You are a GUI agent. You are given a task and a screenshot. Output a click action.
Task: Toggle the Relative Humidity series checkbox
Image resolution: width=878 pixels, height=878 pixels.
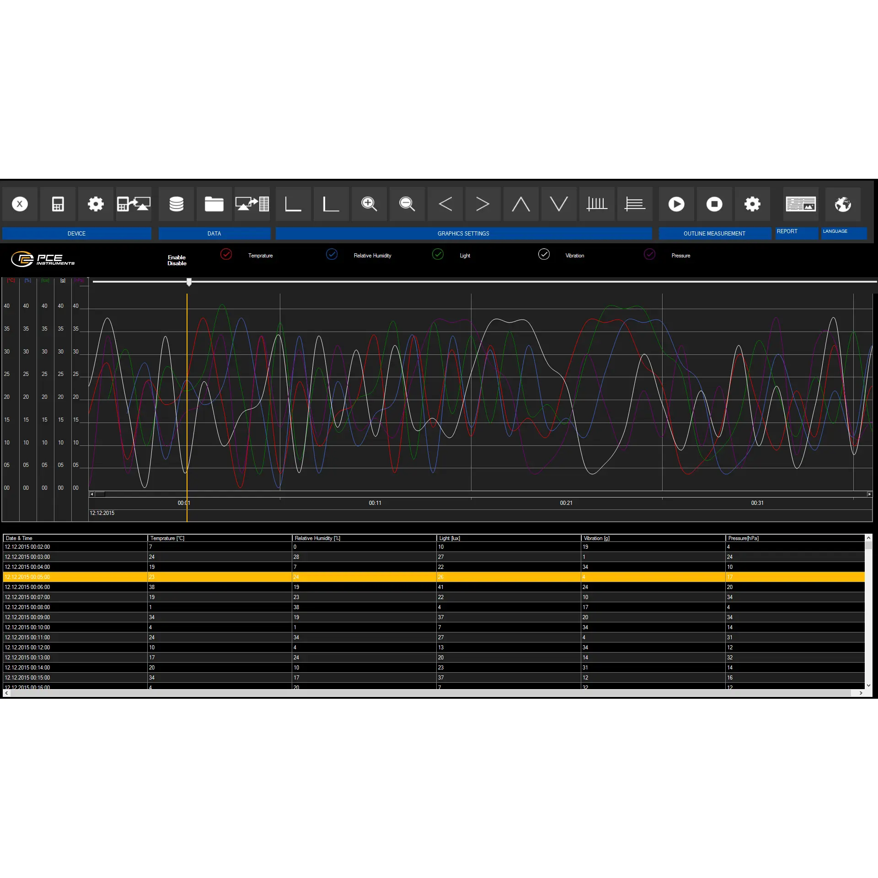pyautogui.click(x=332, y=254)
